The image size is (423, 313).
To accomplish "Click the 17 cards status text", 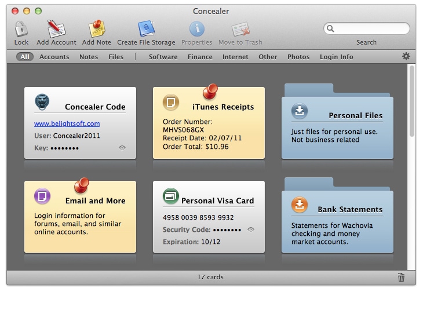I will 210,277.
